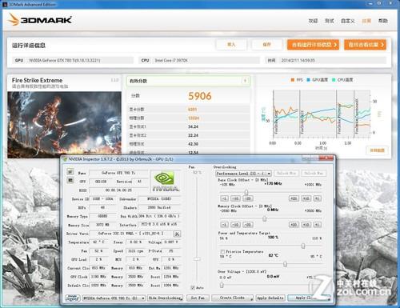Click the Power Target slider handle
The height and width of the screenshot is (308, 400).
303,246
